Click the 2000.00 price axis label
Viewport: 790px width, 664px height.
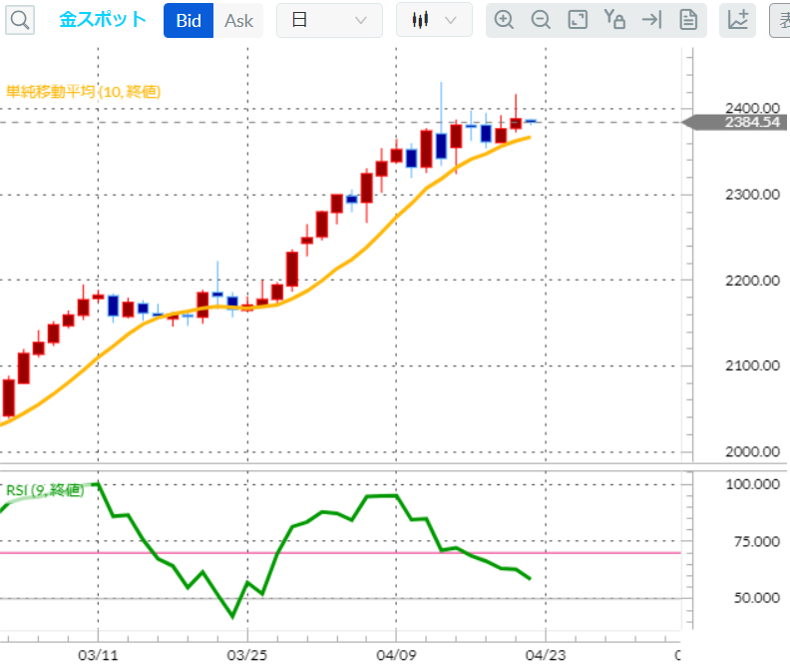tap(752, 451)
